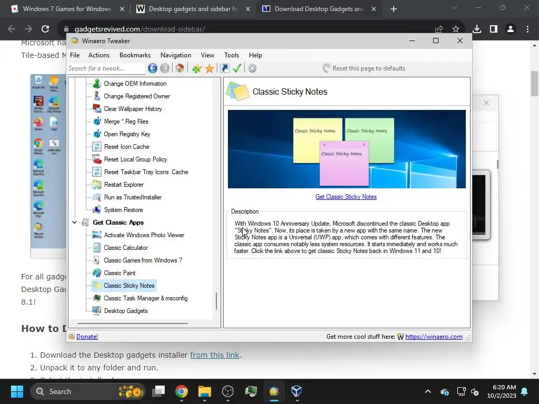Screen dimensions: 539x404
Task: Open Task View from taskbar
Action: [x=158, y=391]
